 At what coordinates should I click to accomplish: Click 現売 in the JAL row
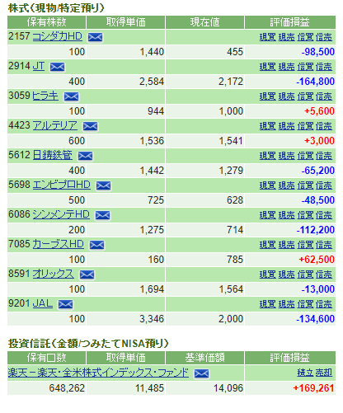click(286, 304)
